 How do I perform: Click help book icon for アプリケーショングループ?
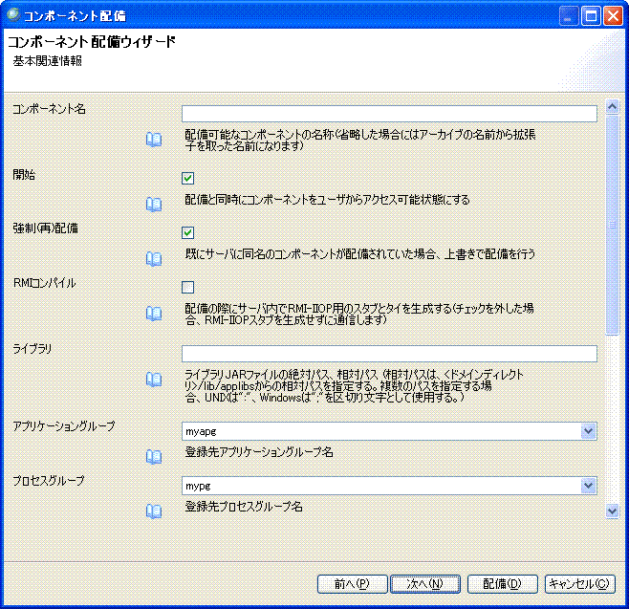tap(153, 456)
